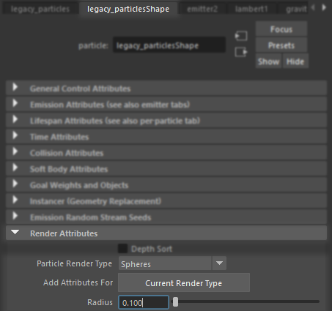The height and width of the screenshot is (311, 332).
Task: Expand the Lifespan Attributes section
Action: click(x=166, y=121)
